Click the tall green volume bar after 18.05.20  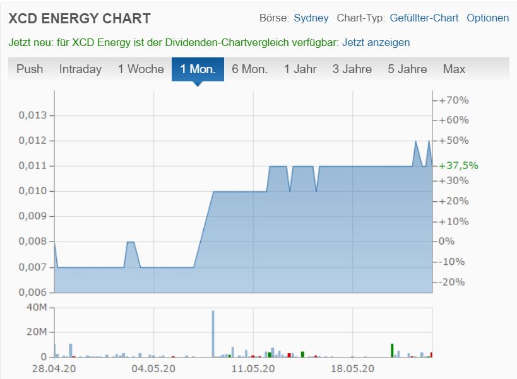pos(392,351)
